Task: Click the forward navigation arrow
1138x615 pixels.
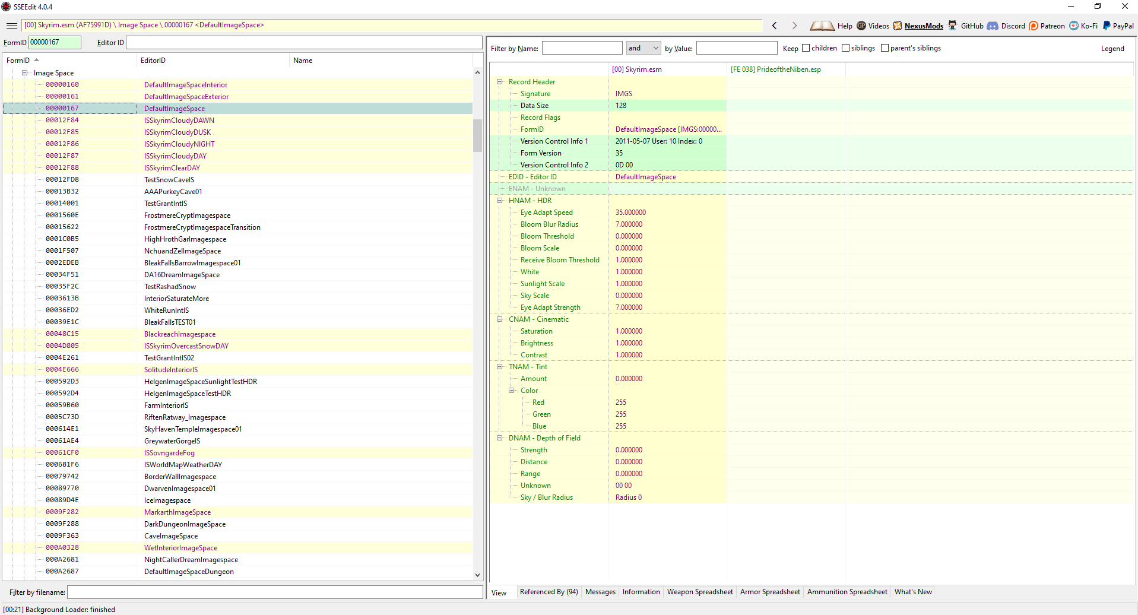Action: coord(794,26)
